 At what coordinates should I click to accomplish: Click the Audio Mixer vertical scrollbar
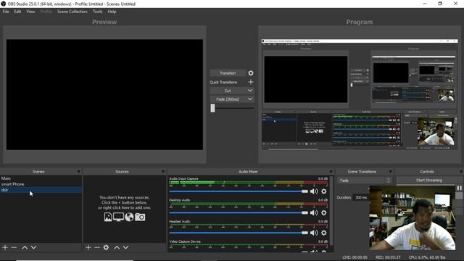pyautogui.click(x=331, y=211)
